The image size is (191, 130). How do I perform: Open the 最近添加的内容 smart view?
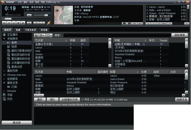point(21,55)
